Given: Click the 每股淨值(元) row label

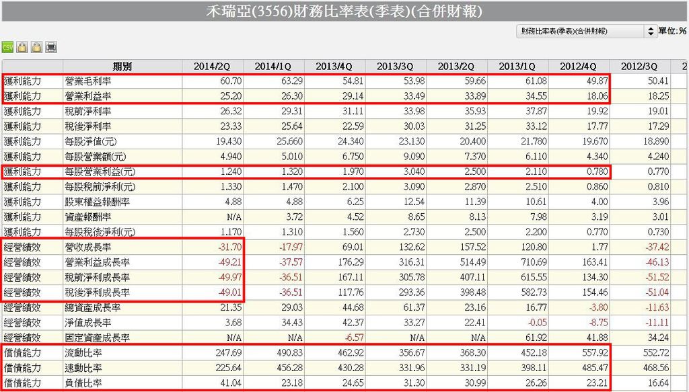Looking at the screenshot, I should tap(91, 141).
